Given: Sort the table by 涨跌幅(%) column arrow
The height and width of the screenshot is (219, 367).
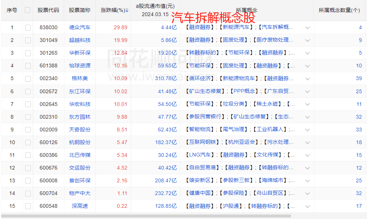Looking at the screenshot, I should click(x=127, y=10).
